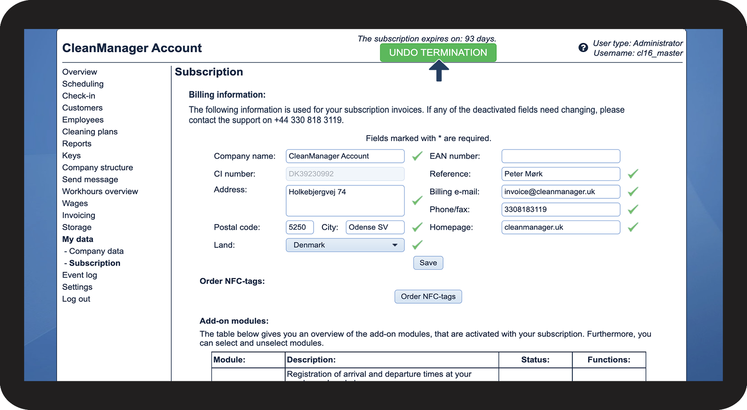Click green checkmark beside Reference field
The width and height of the screenshot is (747, 410).
(633, 174)
